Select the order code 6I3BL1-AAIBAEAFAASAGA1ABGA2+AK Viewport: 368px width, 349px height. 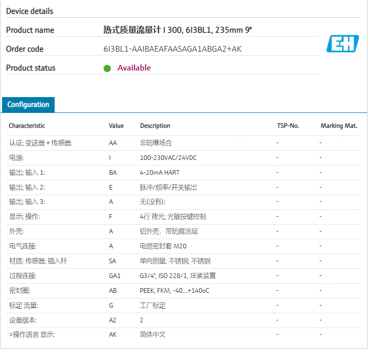pos(173,49)
